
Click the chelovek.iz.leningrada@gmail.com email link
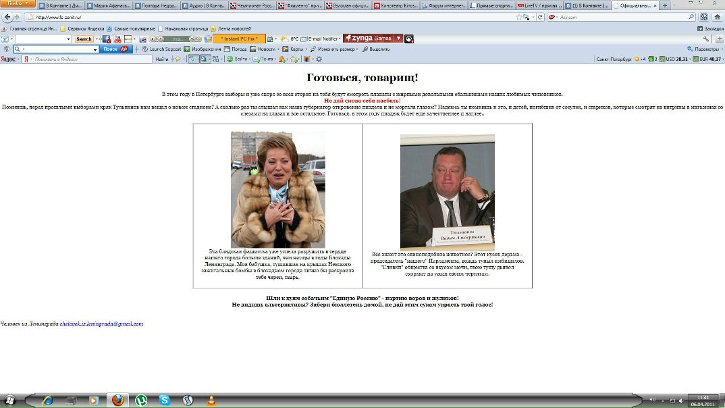pos(101,324)
